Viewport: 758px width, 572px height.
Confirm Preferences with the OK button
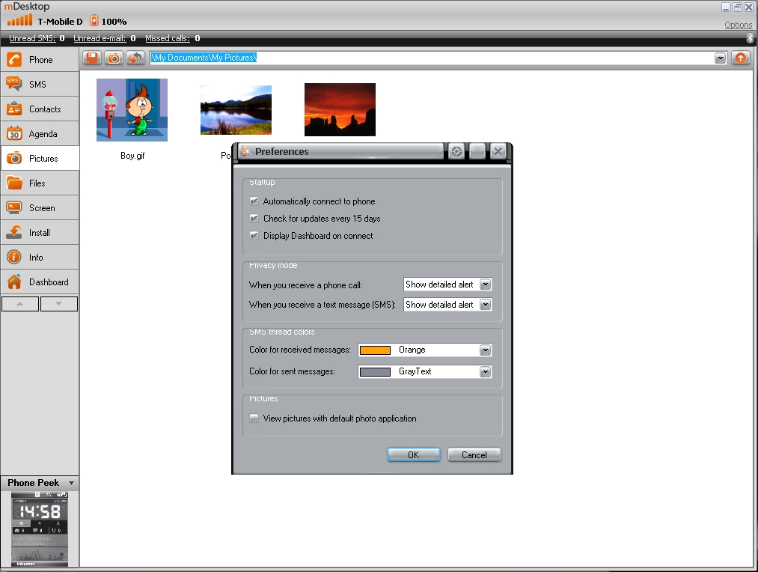point(413,455)
